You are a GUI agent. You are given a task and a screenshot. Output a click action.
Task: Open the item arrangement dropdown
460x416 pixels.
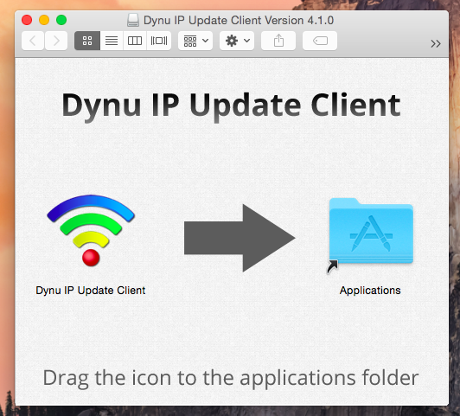coord(195,41)
